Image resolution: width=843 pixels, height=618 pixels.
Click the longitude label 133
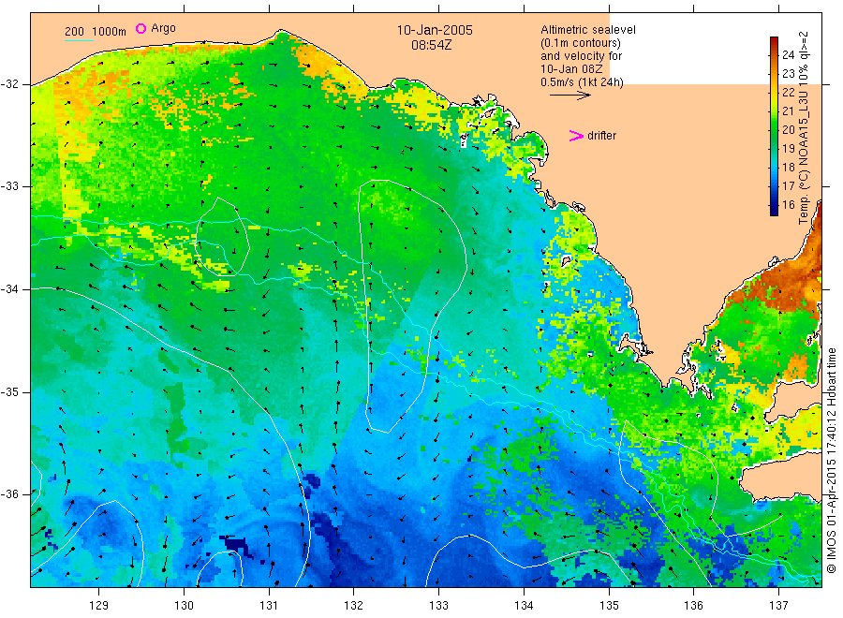click(438, 606)
